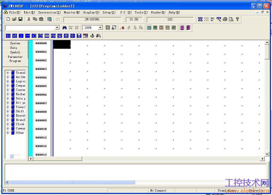Screen dimensions: 272x195
Task: Select the Other instruction tree item
Action: pos(20,133)
